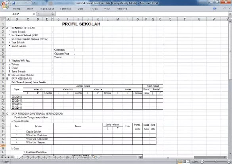Click the Select All corner box

[x=3, y=19]
